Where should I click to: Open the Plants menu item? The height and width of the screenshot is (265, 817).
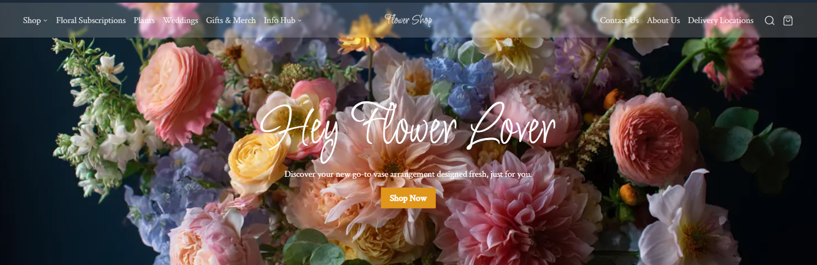pyautogui.click(x=144, y=20)
